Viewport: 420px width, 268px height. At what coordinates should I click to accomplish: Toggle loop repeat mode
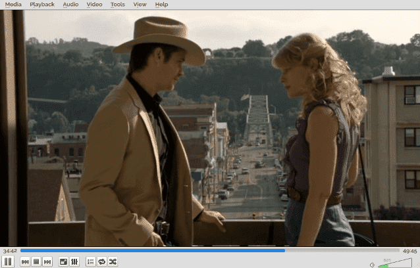(x=102, y=262)
